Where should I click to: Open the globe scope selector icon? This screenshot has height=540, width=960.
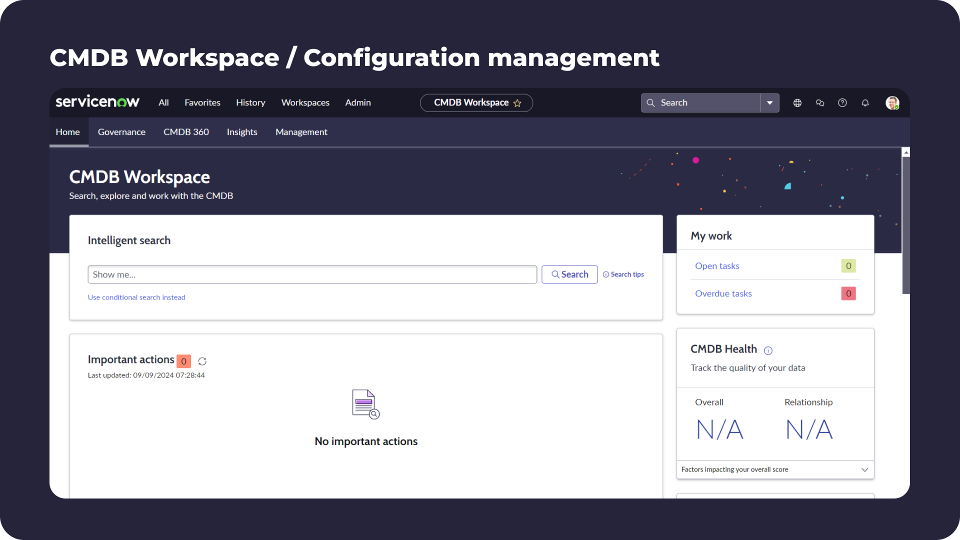pyautogui.click(x=797, y=102)
